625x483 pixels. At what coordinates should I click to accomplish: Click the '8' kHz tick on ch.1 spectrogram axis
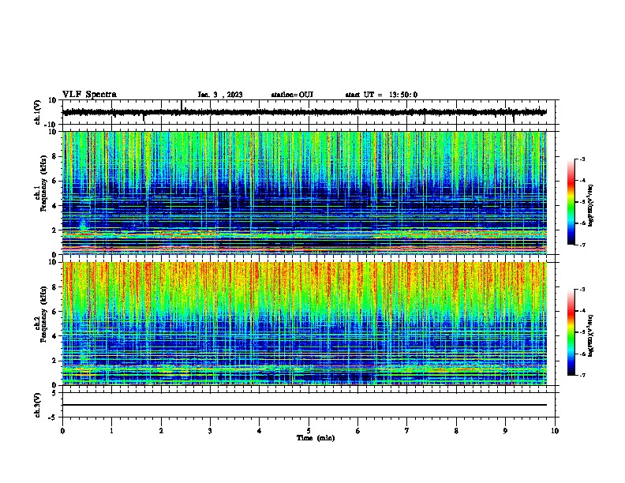pos(54,156)
